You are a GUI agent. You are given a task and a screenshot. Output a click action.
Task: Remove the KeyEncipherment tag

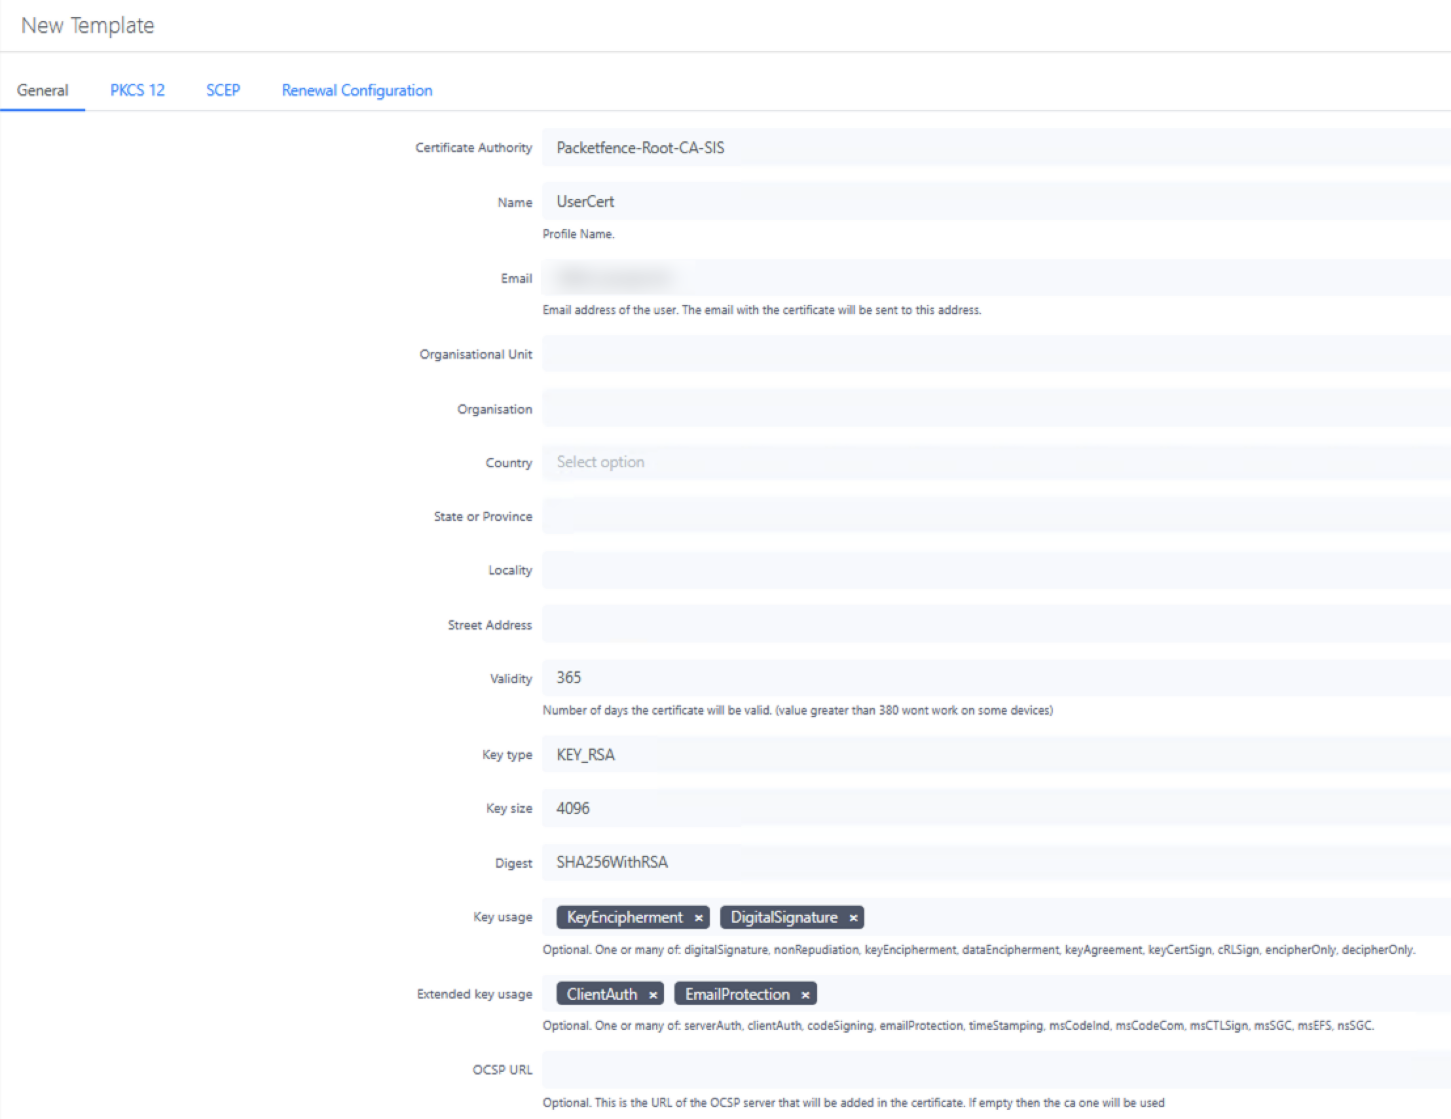(x=699, y=918)
